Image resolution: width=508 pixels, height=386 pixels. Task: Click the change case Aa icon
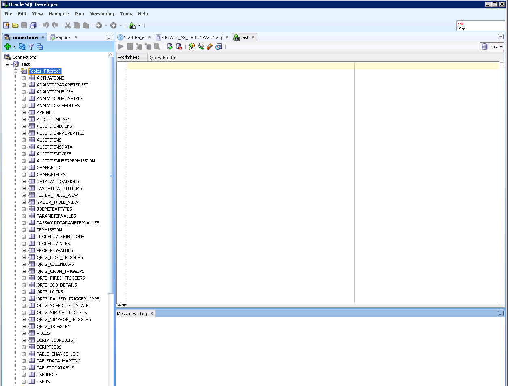tap(201, 47)
